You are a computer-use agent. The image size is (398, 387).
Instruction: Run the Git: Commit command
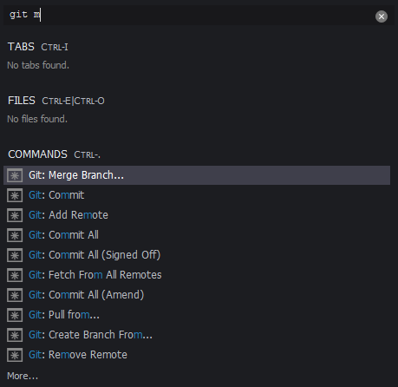197,195
